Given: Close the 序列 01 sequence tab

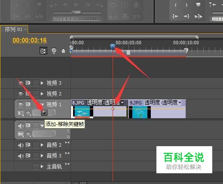Looking at the screenshot, I should click(25, 29).
